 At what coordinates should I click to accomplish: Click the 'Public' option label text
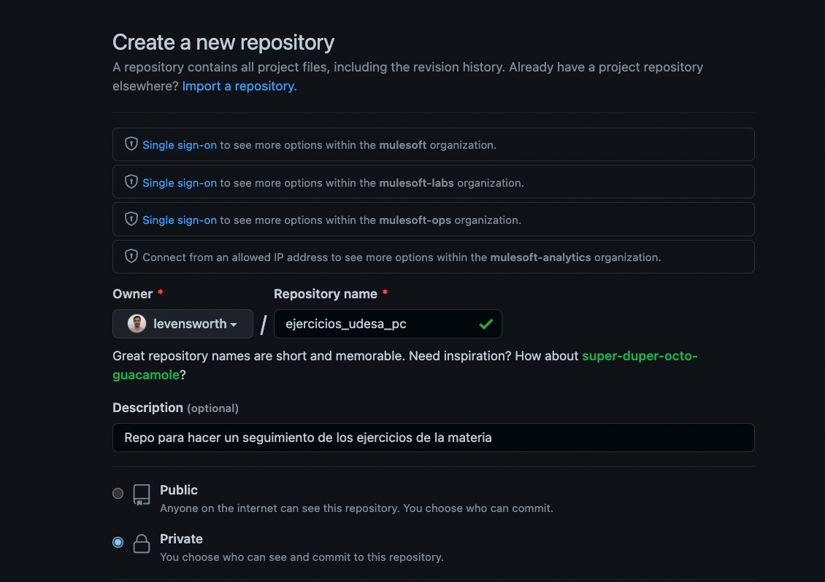179,490
